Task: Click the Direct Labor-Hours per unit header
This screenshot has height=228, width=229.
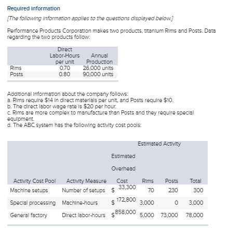Action: [65, 55]
